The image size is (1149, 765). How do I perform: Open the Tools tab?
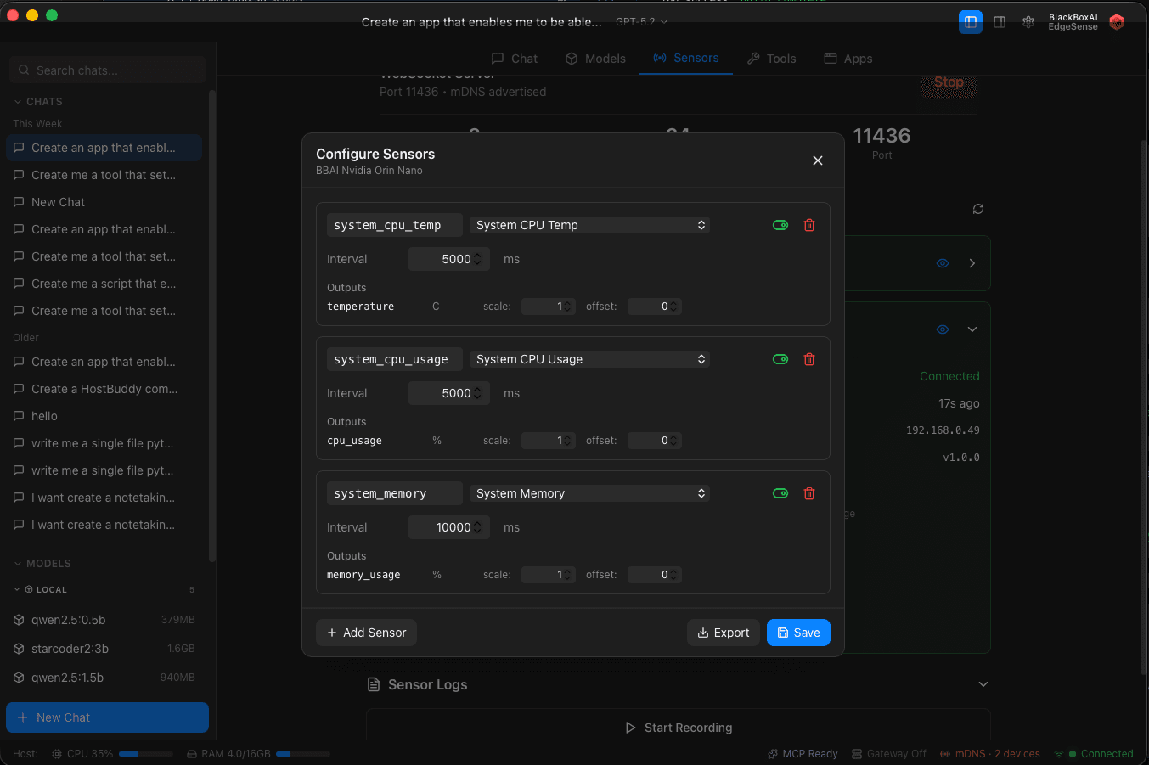tap(771, 59)
